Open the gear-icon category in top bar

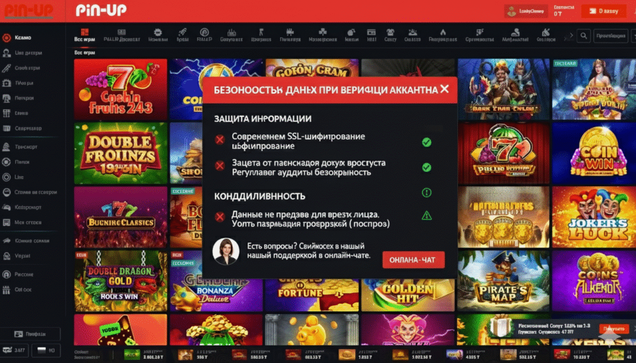point(158,35)
